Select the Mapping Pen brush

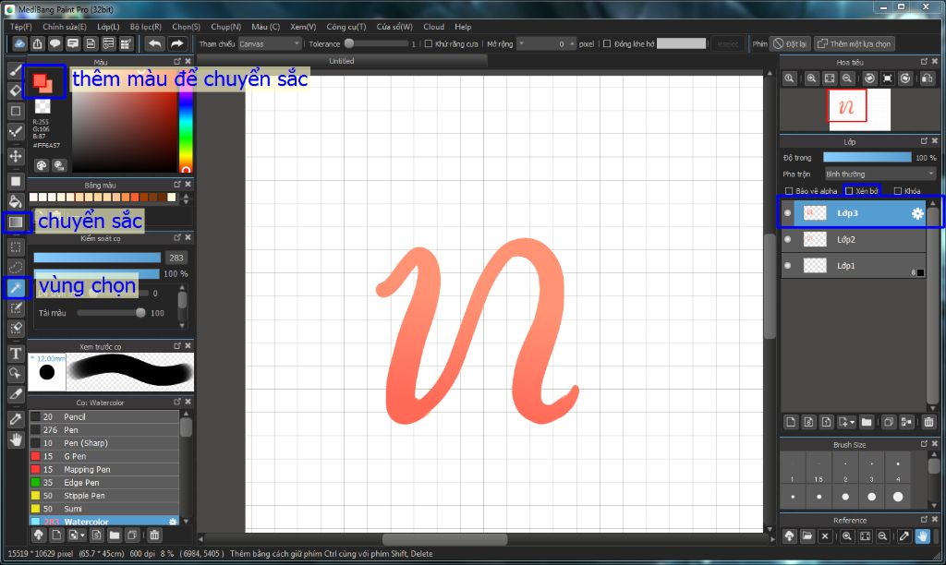[103, 469]
